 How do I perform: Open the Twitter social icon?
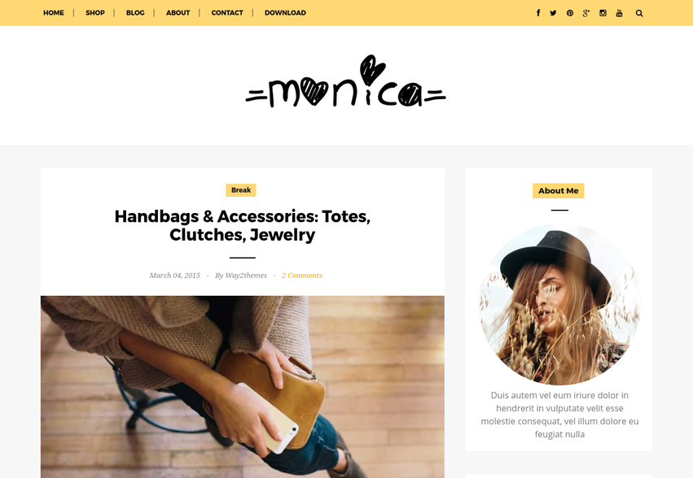coord(553,13)
